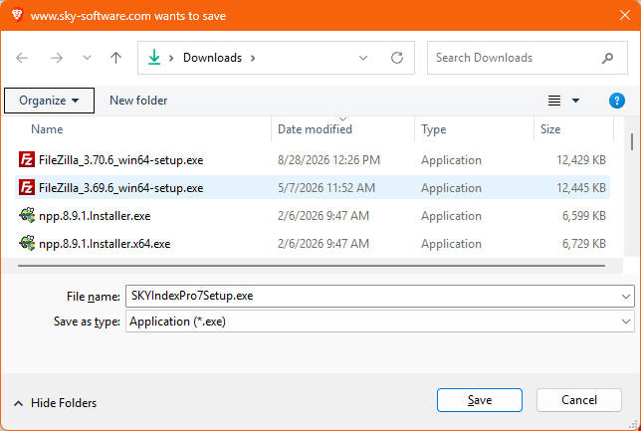Sort files by Name column

point(47,129)
